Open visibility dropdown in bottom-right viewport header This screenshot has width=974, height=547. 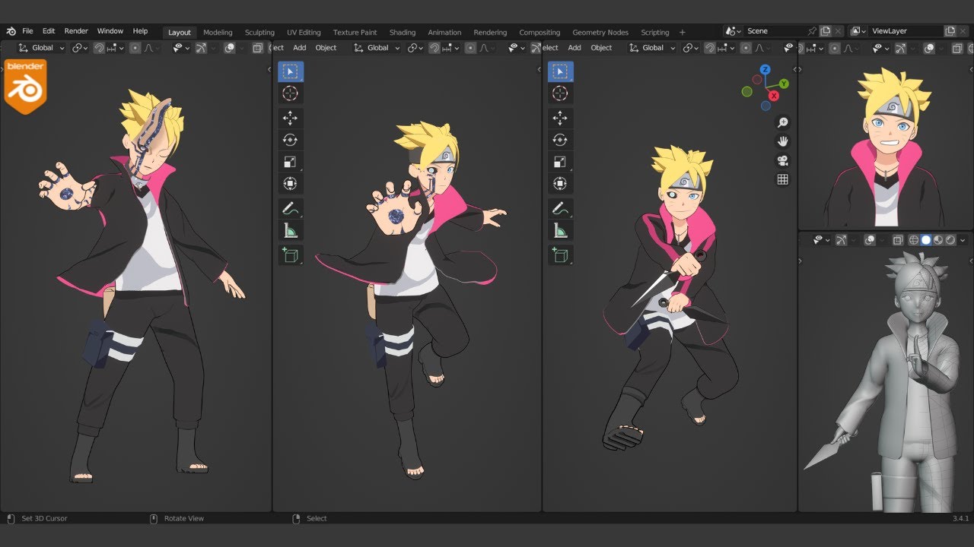pos(822,240)
